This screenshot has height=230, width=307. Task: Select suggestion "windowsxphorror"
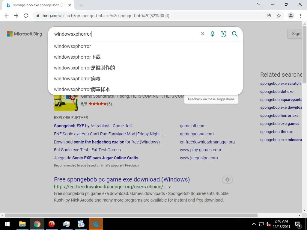tap(145, 46)
